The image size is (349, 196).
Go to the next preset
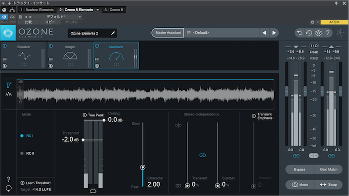274,33
